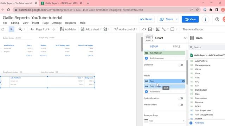
Task: Open the Insert menu
Action: [x=36, y=23]
